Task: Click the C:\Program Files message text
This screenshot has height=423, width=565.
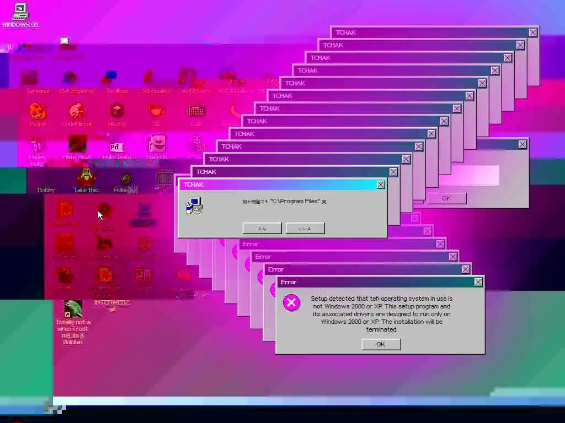Action: 284,202
